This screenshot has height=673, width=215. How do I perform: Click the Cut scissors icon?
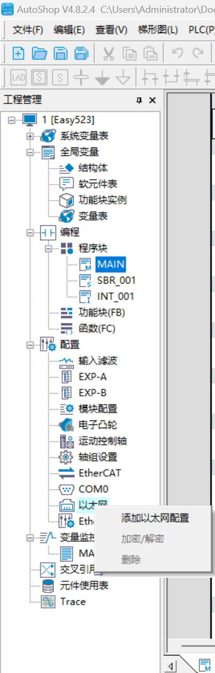pos(109,53)
